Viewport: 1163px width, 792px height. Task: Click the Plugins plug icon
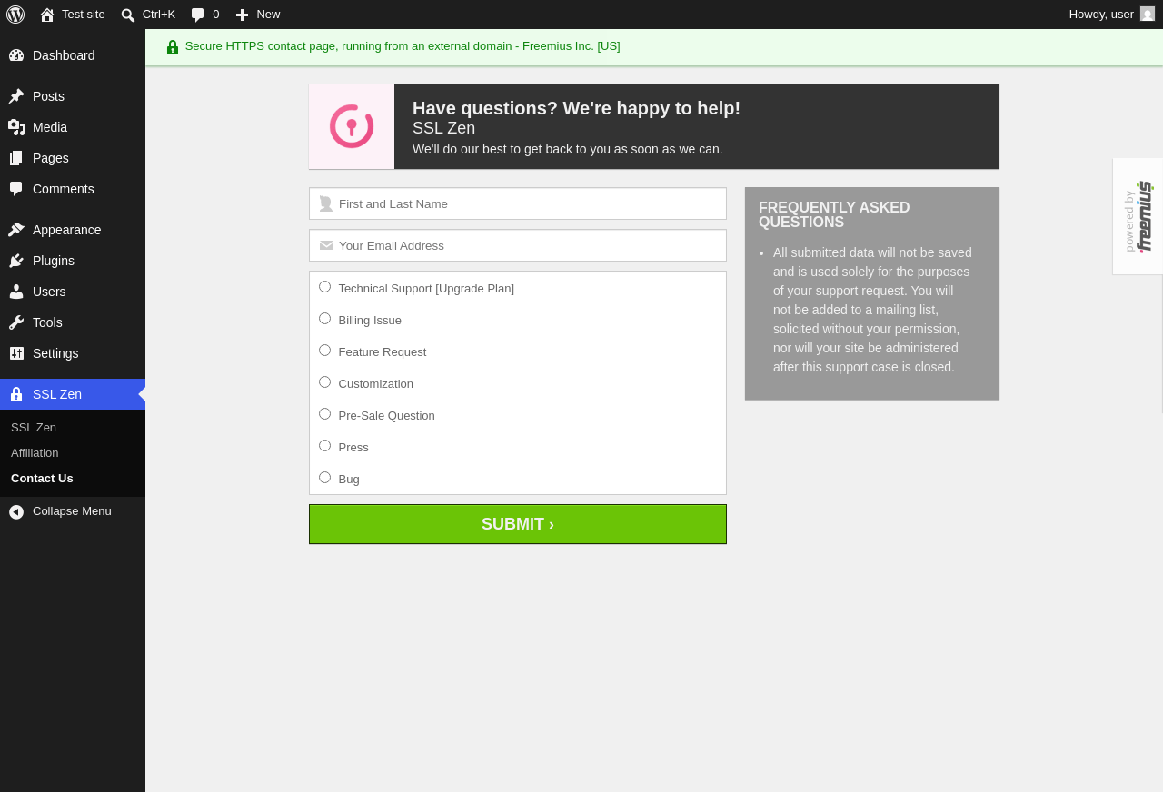(16, 261)
